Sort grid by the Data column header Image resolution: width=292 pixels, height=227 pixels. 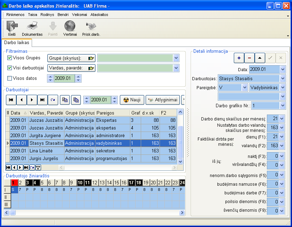tap(19, 113)
